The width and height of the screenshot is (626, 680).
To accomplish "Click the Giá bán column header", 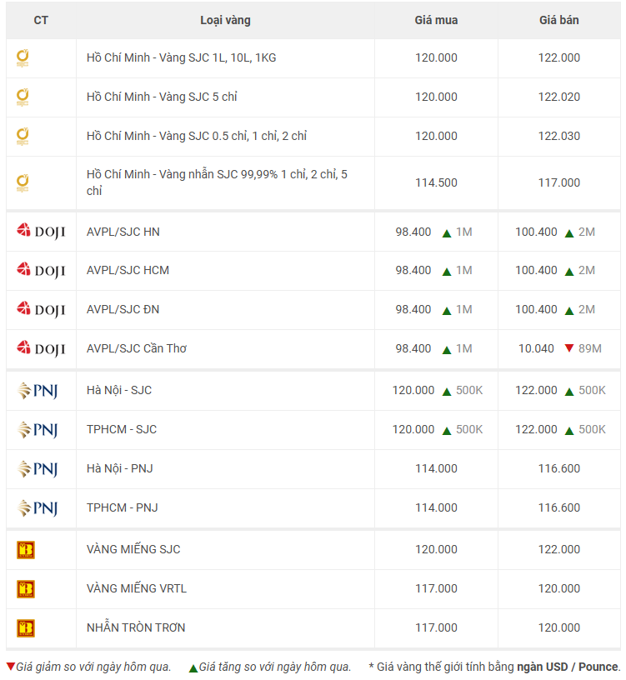I will coord(558,20).
